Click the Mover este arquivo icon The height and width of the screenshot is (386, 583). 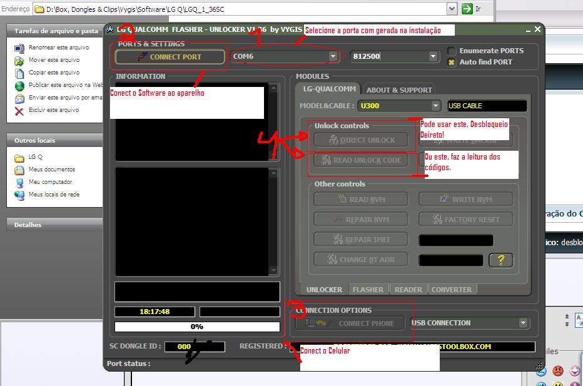coord(19,60)
